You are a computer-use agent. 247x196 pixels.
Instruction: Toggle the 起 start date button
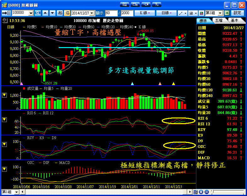coord(60,13)
